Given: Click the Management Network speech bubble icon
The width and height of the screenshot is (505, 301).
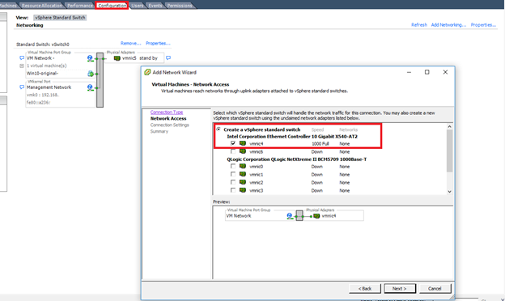Looking at the screenshot, I should (x=22, y=87).
